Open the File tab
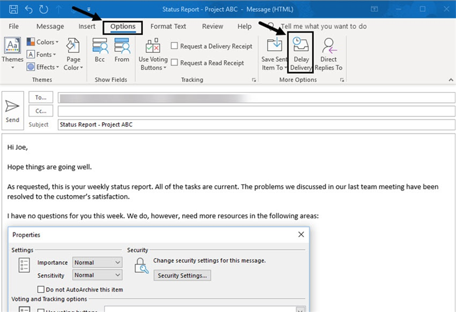 (14, 26)
